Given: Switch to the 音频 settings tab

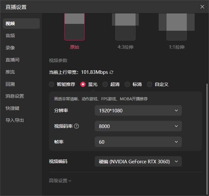Looking at the screenshot, I should 10,36.
